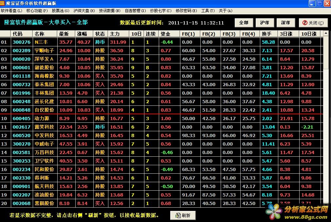Screen dimensions: 331x222
Task: Open the 炒股七字(C) menu
Action: pyautogui.click(x=161, y=11)
